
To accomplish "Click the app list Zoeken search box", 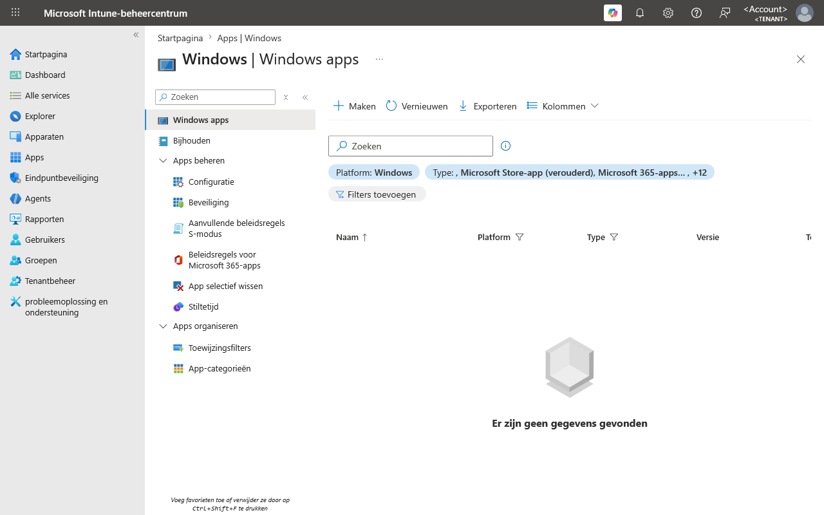I will tap(411, 146).
